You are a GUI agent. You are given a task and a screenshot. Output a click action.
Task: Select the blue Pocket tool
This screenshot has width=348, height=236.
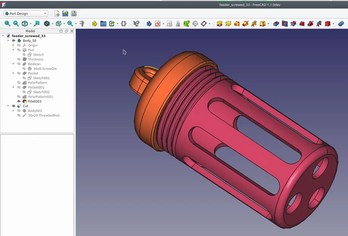point(276,23)
